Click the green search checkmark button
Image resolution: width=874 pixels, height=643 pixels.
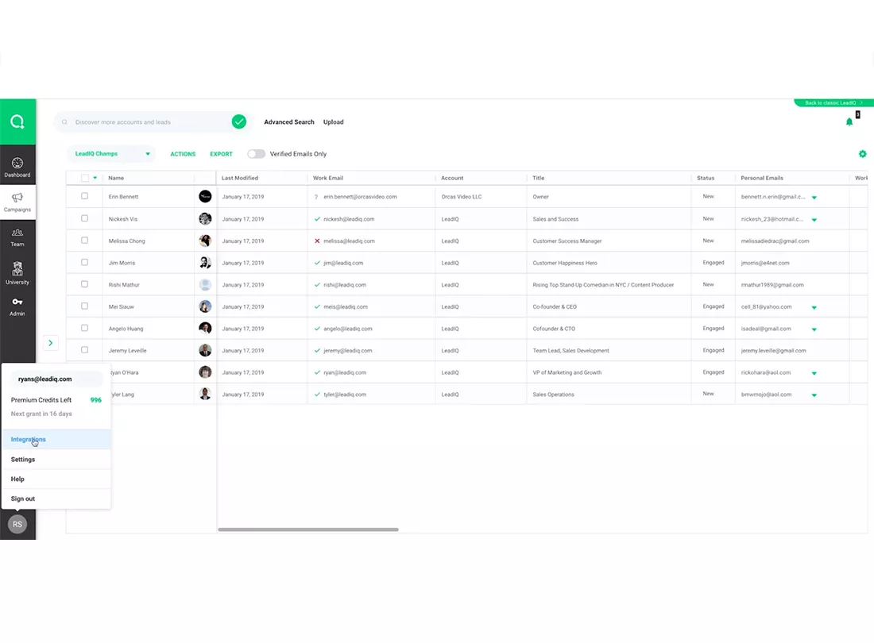[x=239, y=121]
